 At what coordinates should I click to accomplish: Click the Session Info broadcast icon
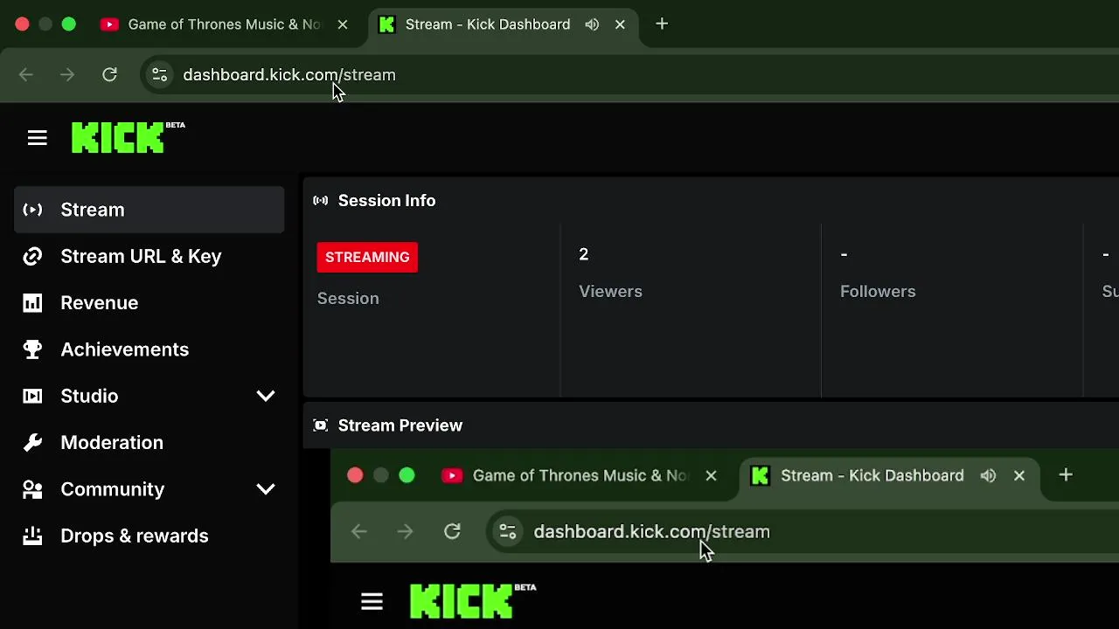(x=321, y=201)
